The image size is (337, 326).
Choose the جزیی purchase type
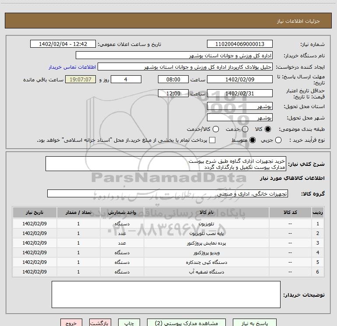coord(278,140)
